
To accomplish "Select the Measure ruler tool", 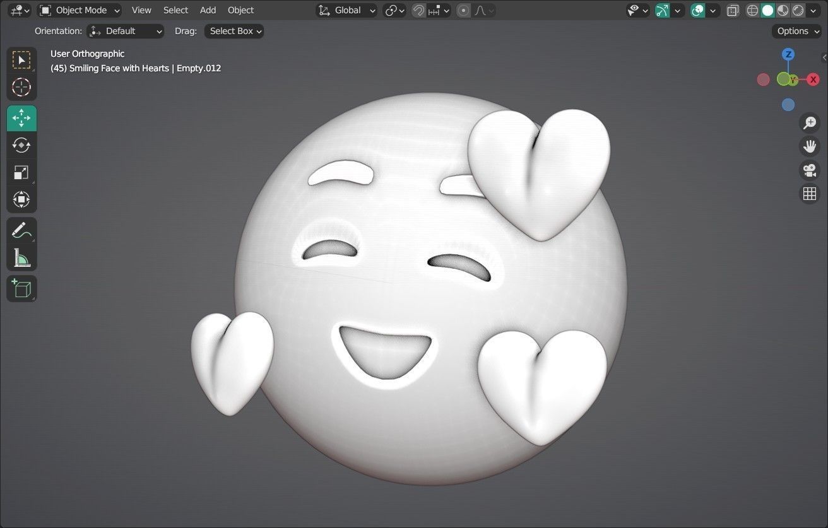I will click(x=21, y=257).
